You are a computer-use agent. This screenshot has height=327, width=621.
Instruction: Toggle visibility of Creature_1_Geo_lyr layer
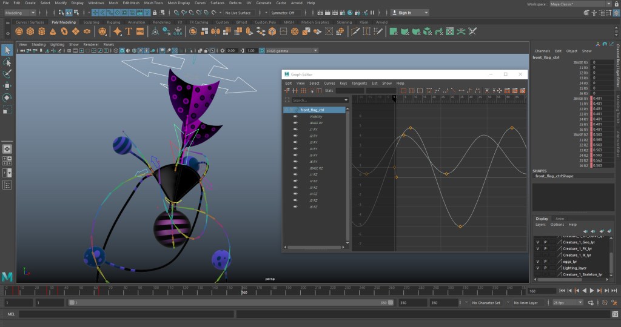tap(537, 242)
